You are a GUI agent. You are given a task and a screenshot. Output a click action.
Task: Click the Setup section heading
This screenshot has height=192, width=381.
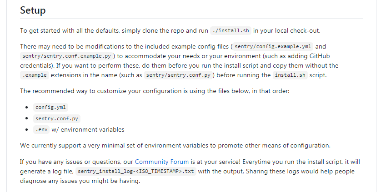(x=33, y=10)
